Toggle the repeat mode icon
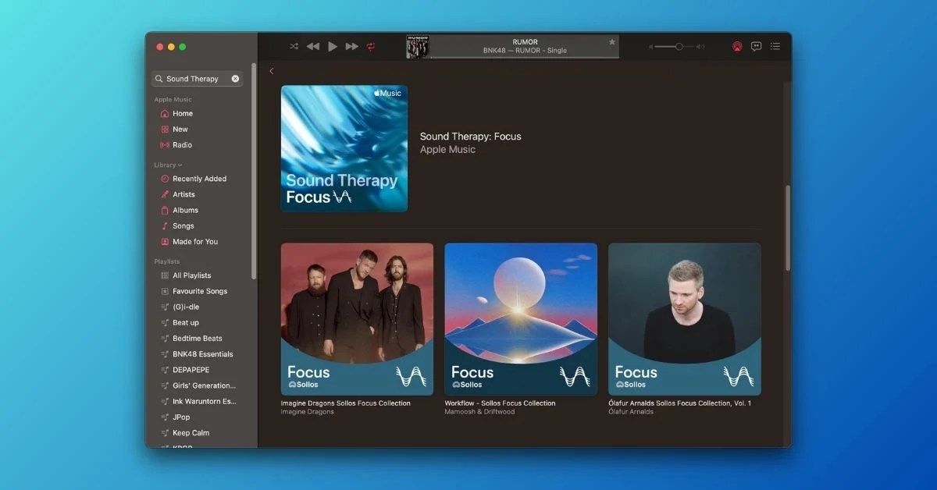This screenshot has height=490, width=937. (x=370, y=46)
